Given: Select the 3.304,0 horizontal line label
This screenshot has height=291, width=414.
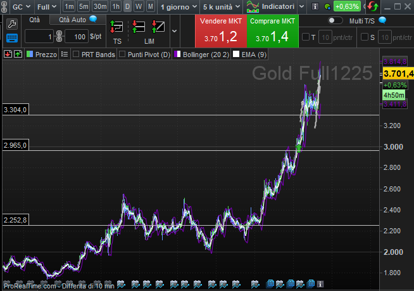Looking at the screenshot, I should [16, 110].
